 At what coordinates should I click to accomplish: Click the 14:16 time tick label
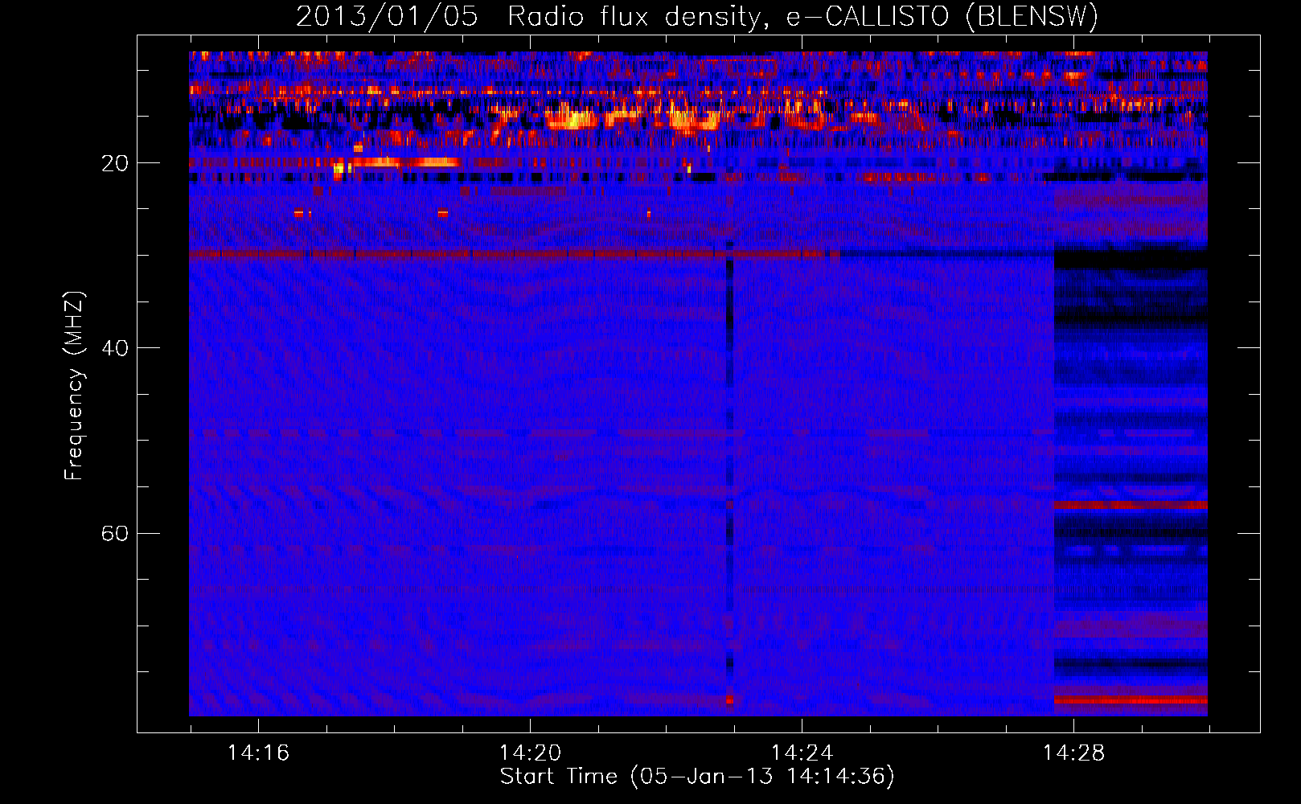point(258,753)
